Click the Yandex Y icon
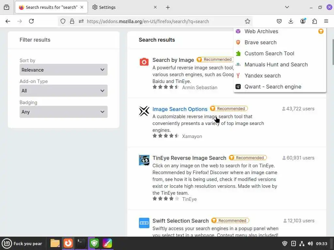334x250 pixels. 238,76
